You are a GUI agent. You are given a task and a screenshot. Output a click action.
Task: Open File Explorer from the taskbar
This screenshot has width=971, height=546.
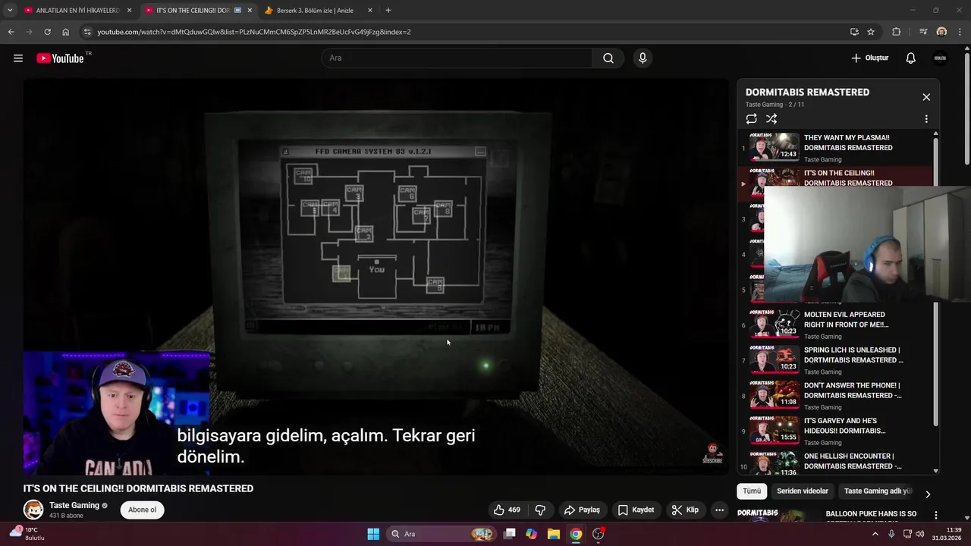(553, 534)
